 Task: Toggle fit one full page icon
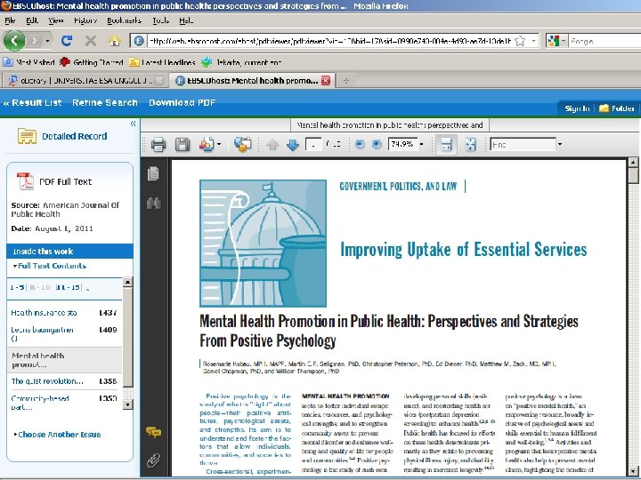(471, 145)
